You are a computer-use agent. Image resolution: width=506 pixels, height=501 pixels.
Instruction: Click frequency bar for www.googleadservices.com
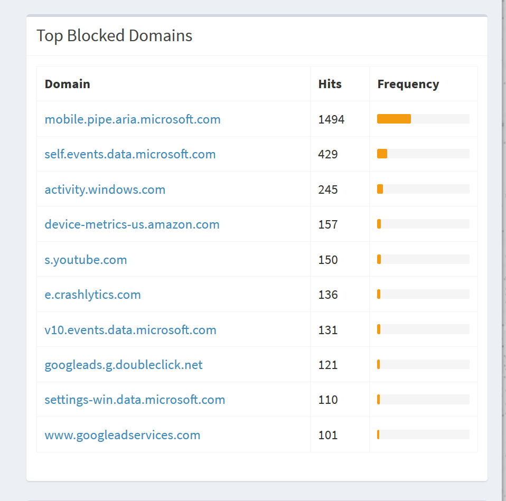tap(423, 434)
